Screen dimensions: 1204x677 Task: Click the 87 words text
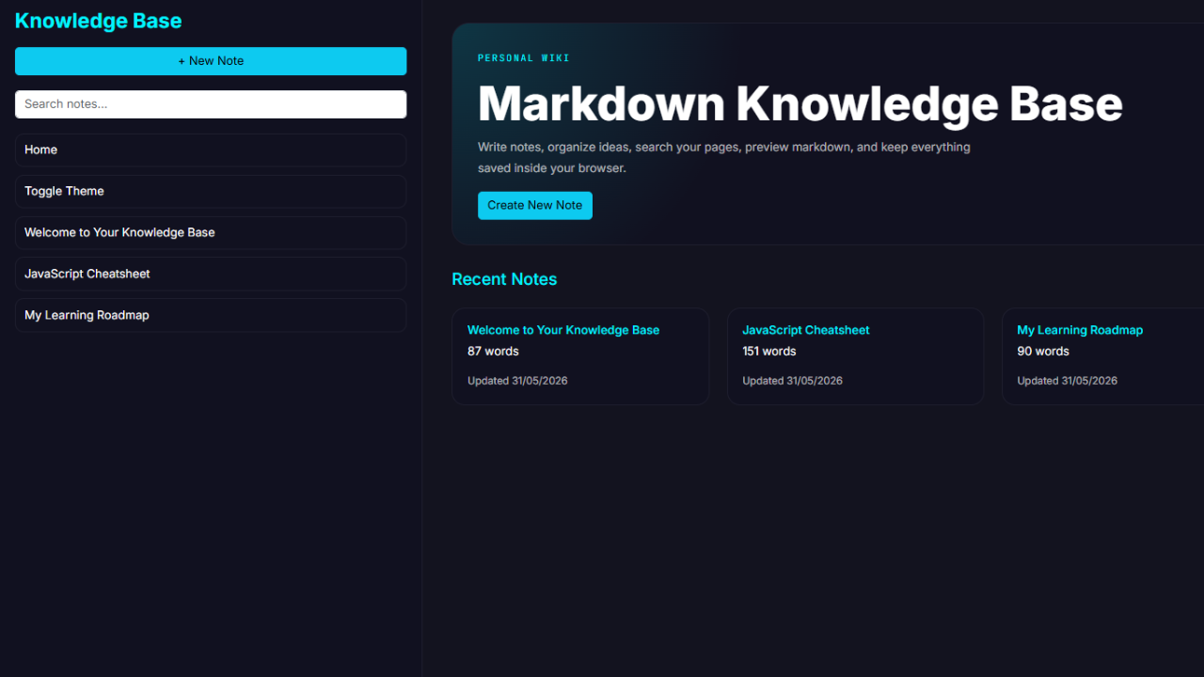click(493, 352)
